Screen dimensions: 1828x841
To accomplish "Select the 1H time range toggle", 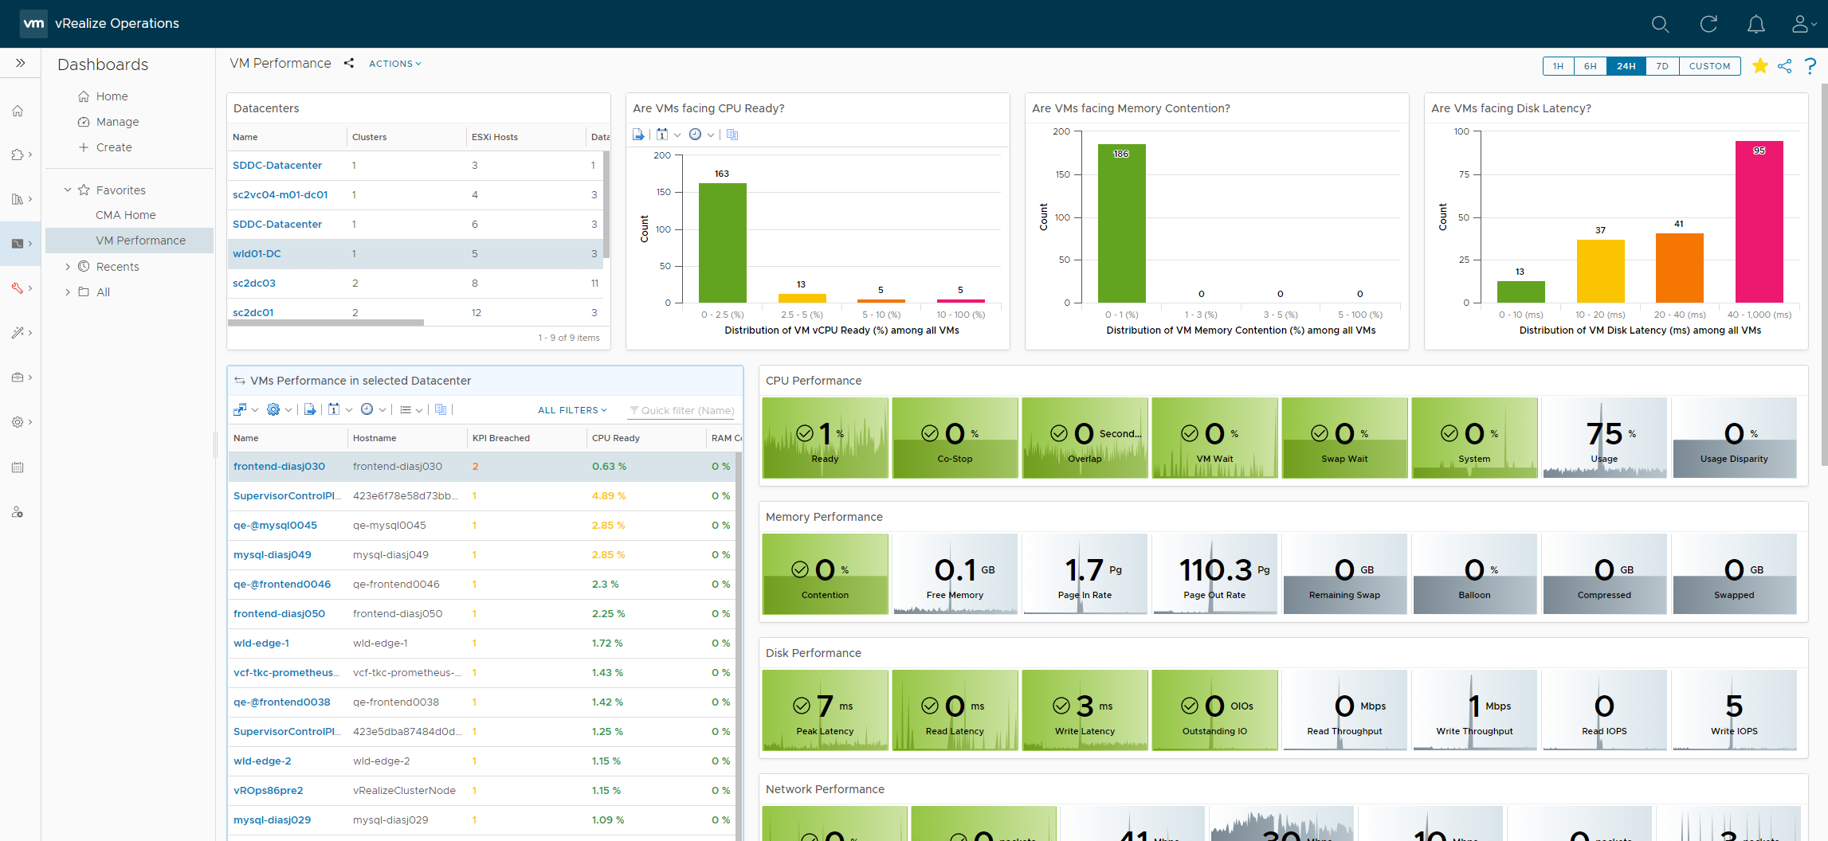I will pyautogui.click(x=1558, y=66).
